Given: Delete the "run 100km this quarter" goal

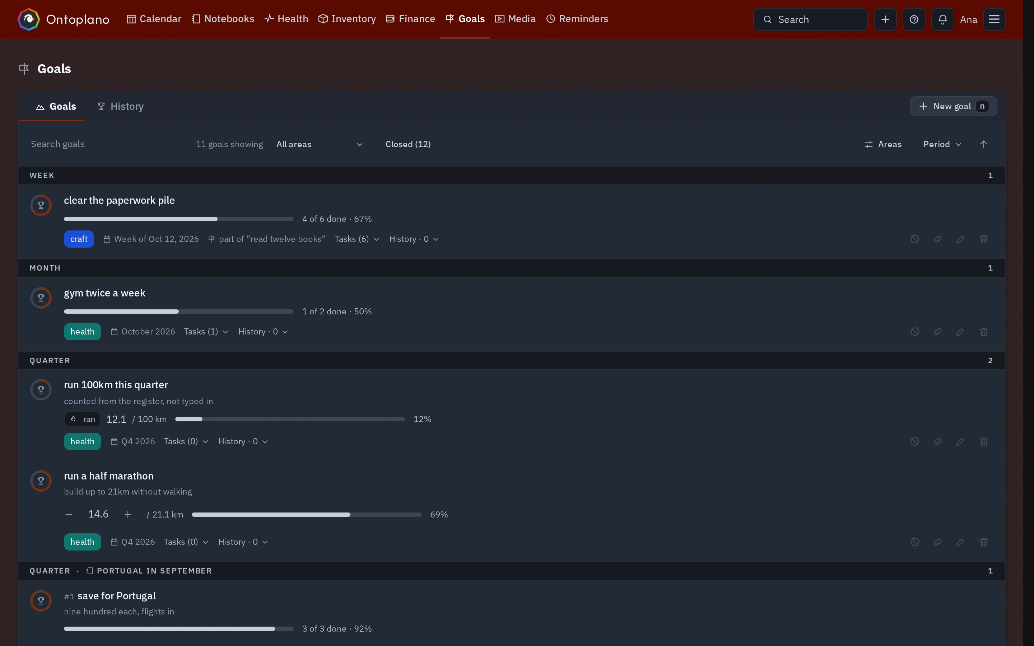Looking at the screenshot, I should [x=983, y=441].
